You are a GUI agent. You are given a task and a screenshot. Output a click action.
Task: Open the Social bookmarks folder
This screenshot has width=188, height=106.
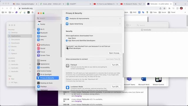click(162, 12)
